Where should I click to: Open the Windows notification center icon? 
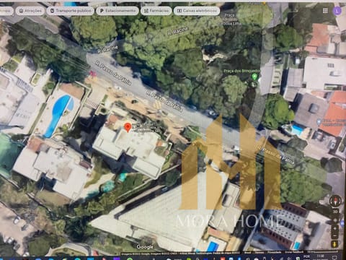(x=334, y=258)
